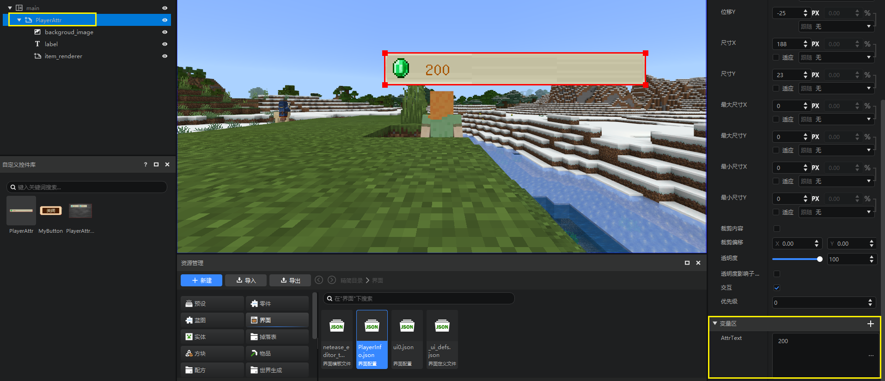Enable 适应 checkbox for 尺寸X
The image size is (885, 381).
(x=776, y=57)
